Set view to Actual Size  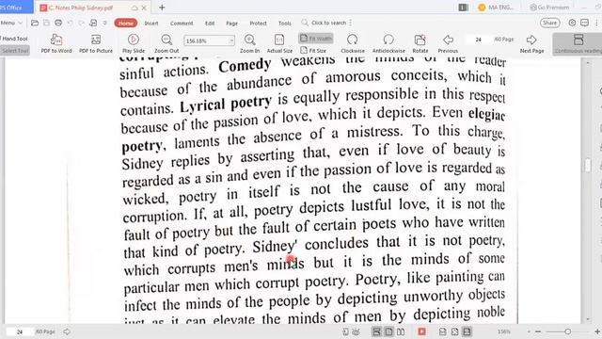(279, 43)
